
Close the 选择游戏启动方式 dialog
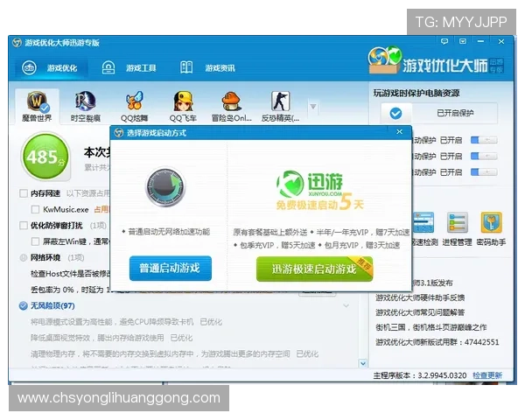(x=400, y=132)
